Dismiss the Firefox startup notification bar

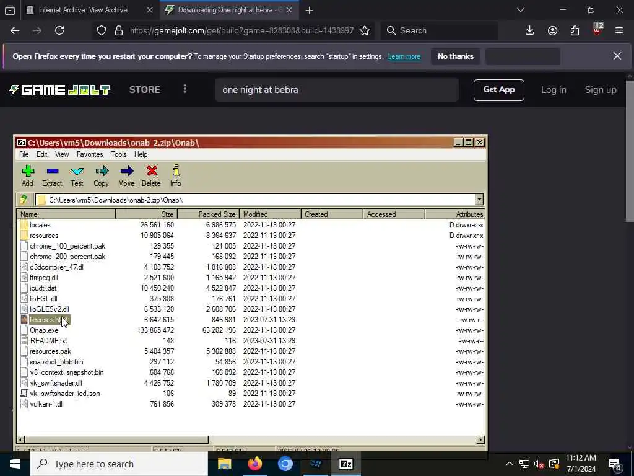[617, 56]
